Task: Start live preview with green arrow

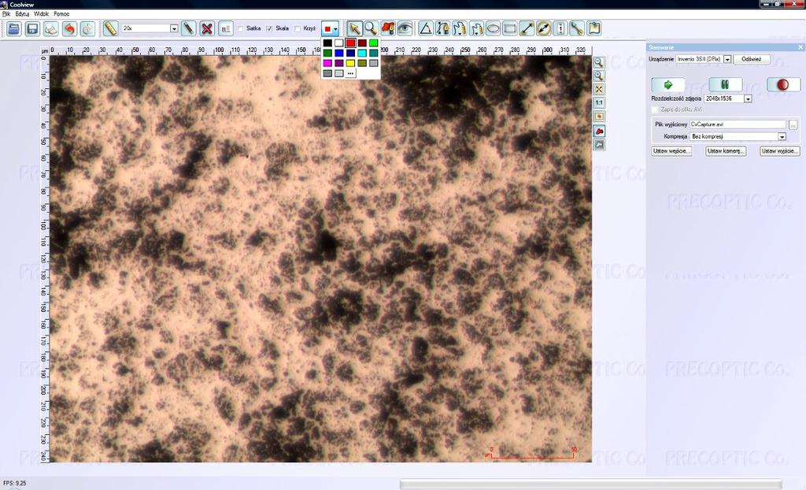Action: click(x=668, y=84)
